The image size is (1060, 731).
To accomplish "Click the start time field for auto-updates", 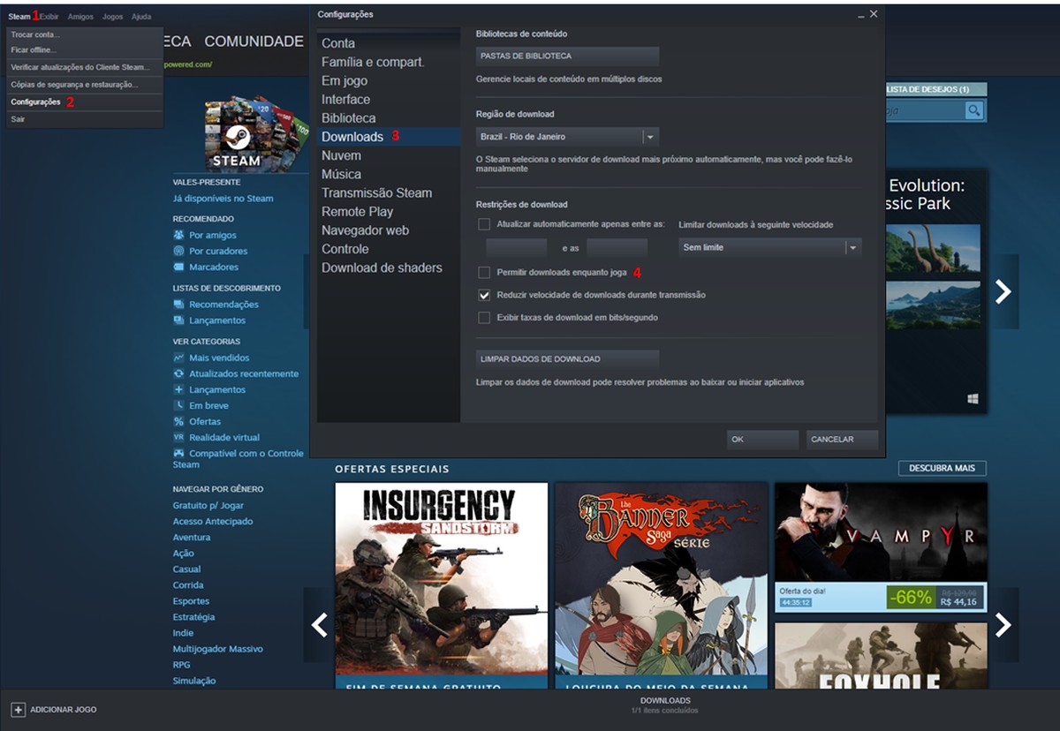I will (x=517, y=248).
